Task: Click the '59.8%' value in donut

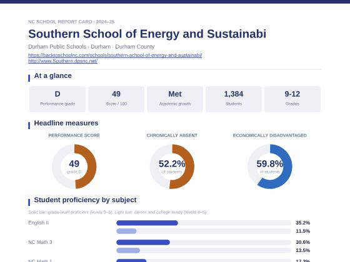Action: (x=269, y=163)
